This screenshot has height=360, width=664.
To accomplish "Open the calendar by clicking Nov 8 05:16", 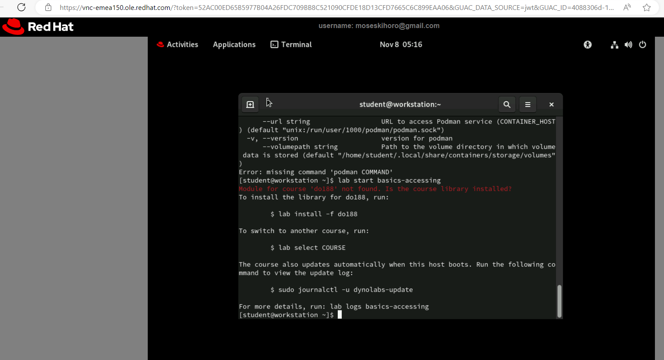I will [x=401, y=44].
